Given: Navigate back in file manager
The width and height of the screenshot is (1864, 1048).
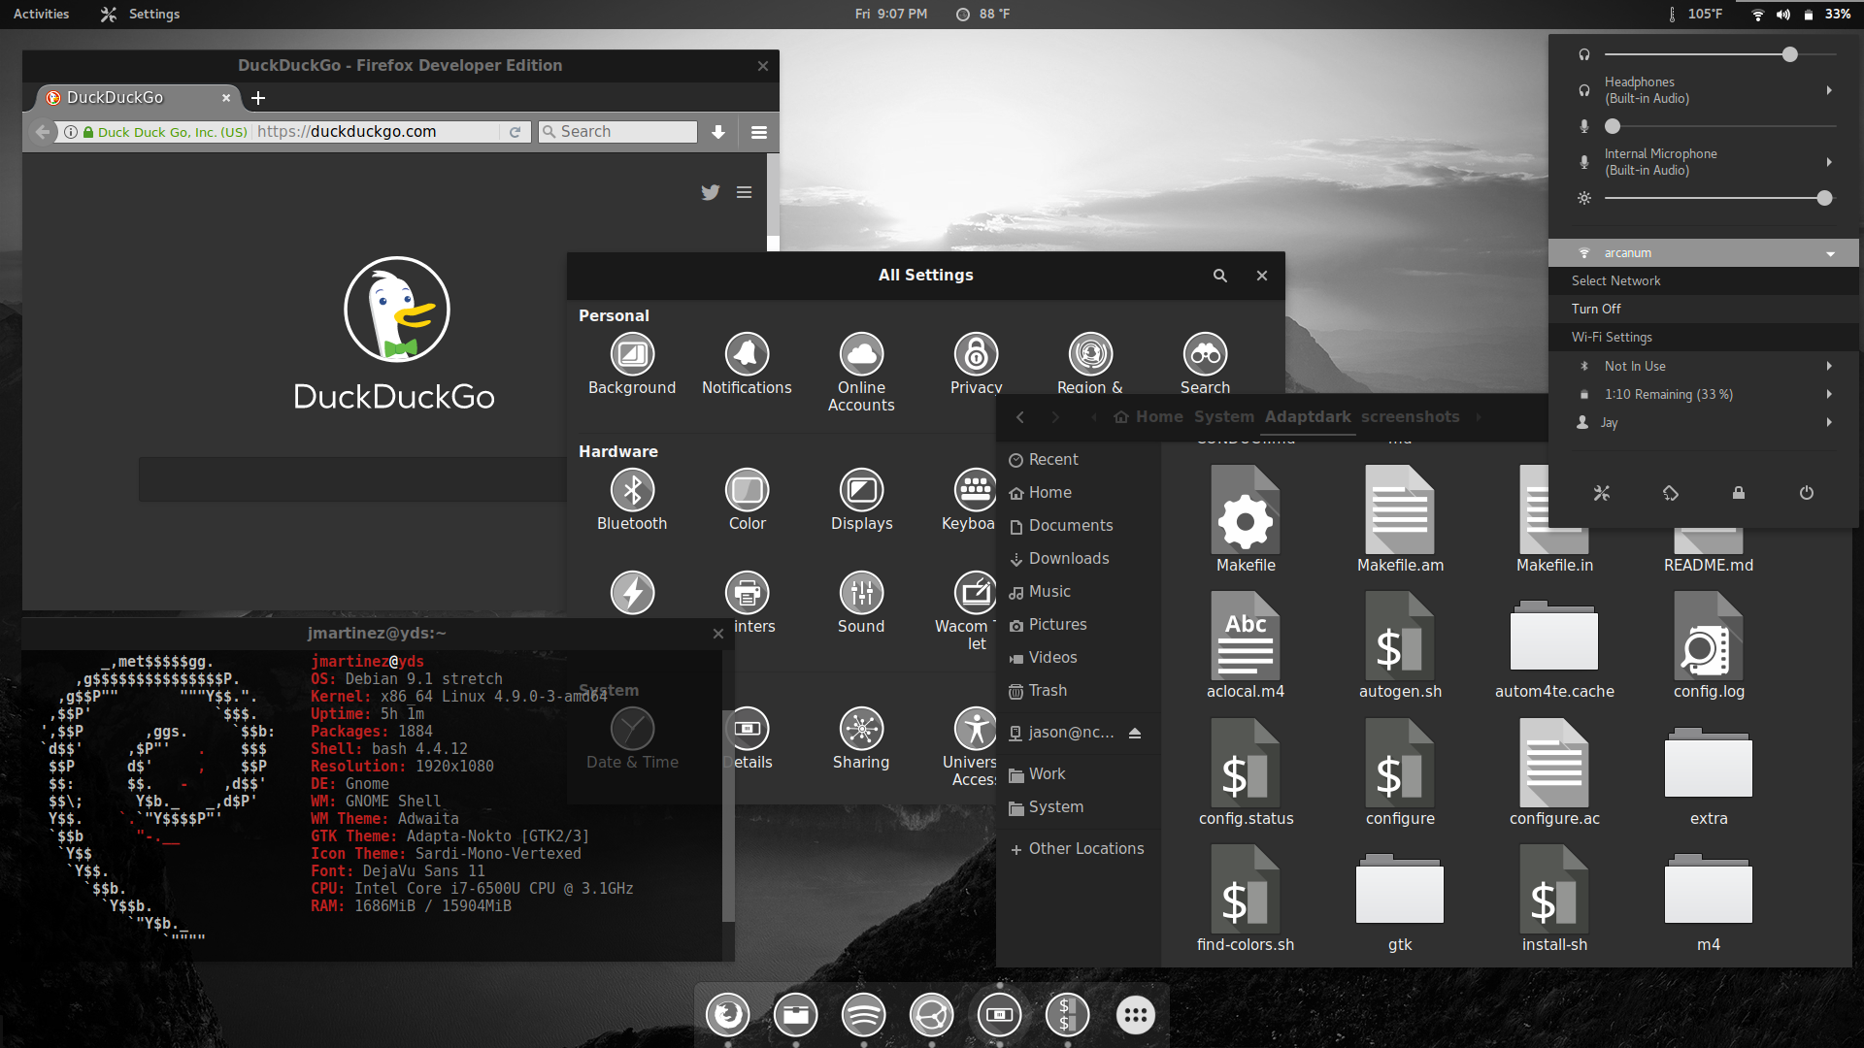Looking at the screenshot, I should coord(1020,417).
